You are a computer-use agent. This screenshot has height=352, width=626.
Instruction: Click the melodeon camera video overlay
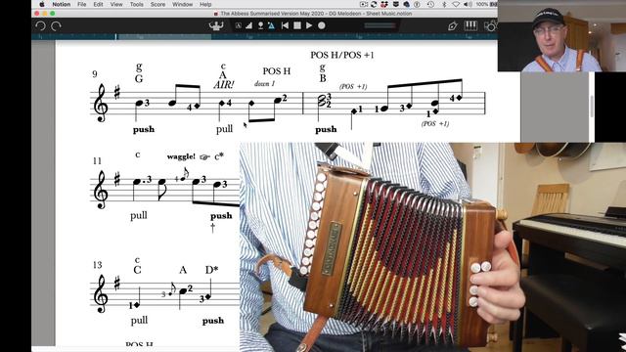[x=432, y=247]
